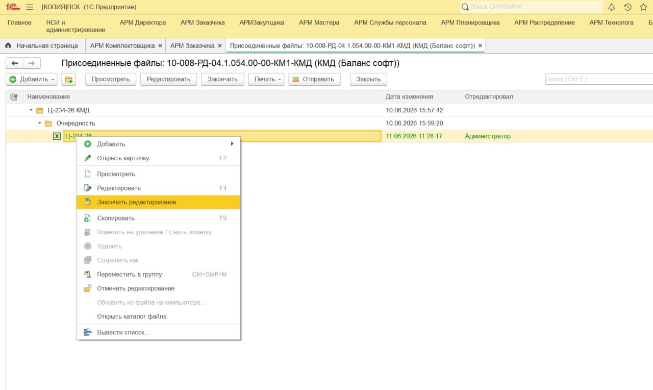This screenshot has height=390, width=653.
Task: Choose Просмотреть in the context menu
Action: tap(158, 174)
